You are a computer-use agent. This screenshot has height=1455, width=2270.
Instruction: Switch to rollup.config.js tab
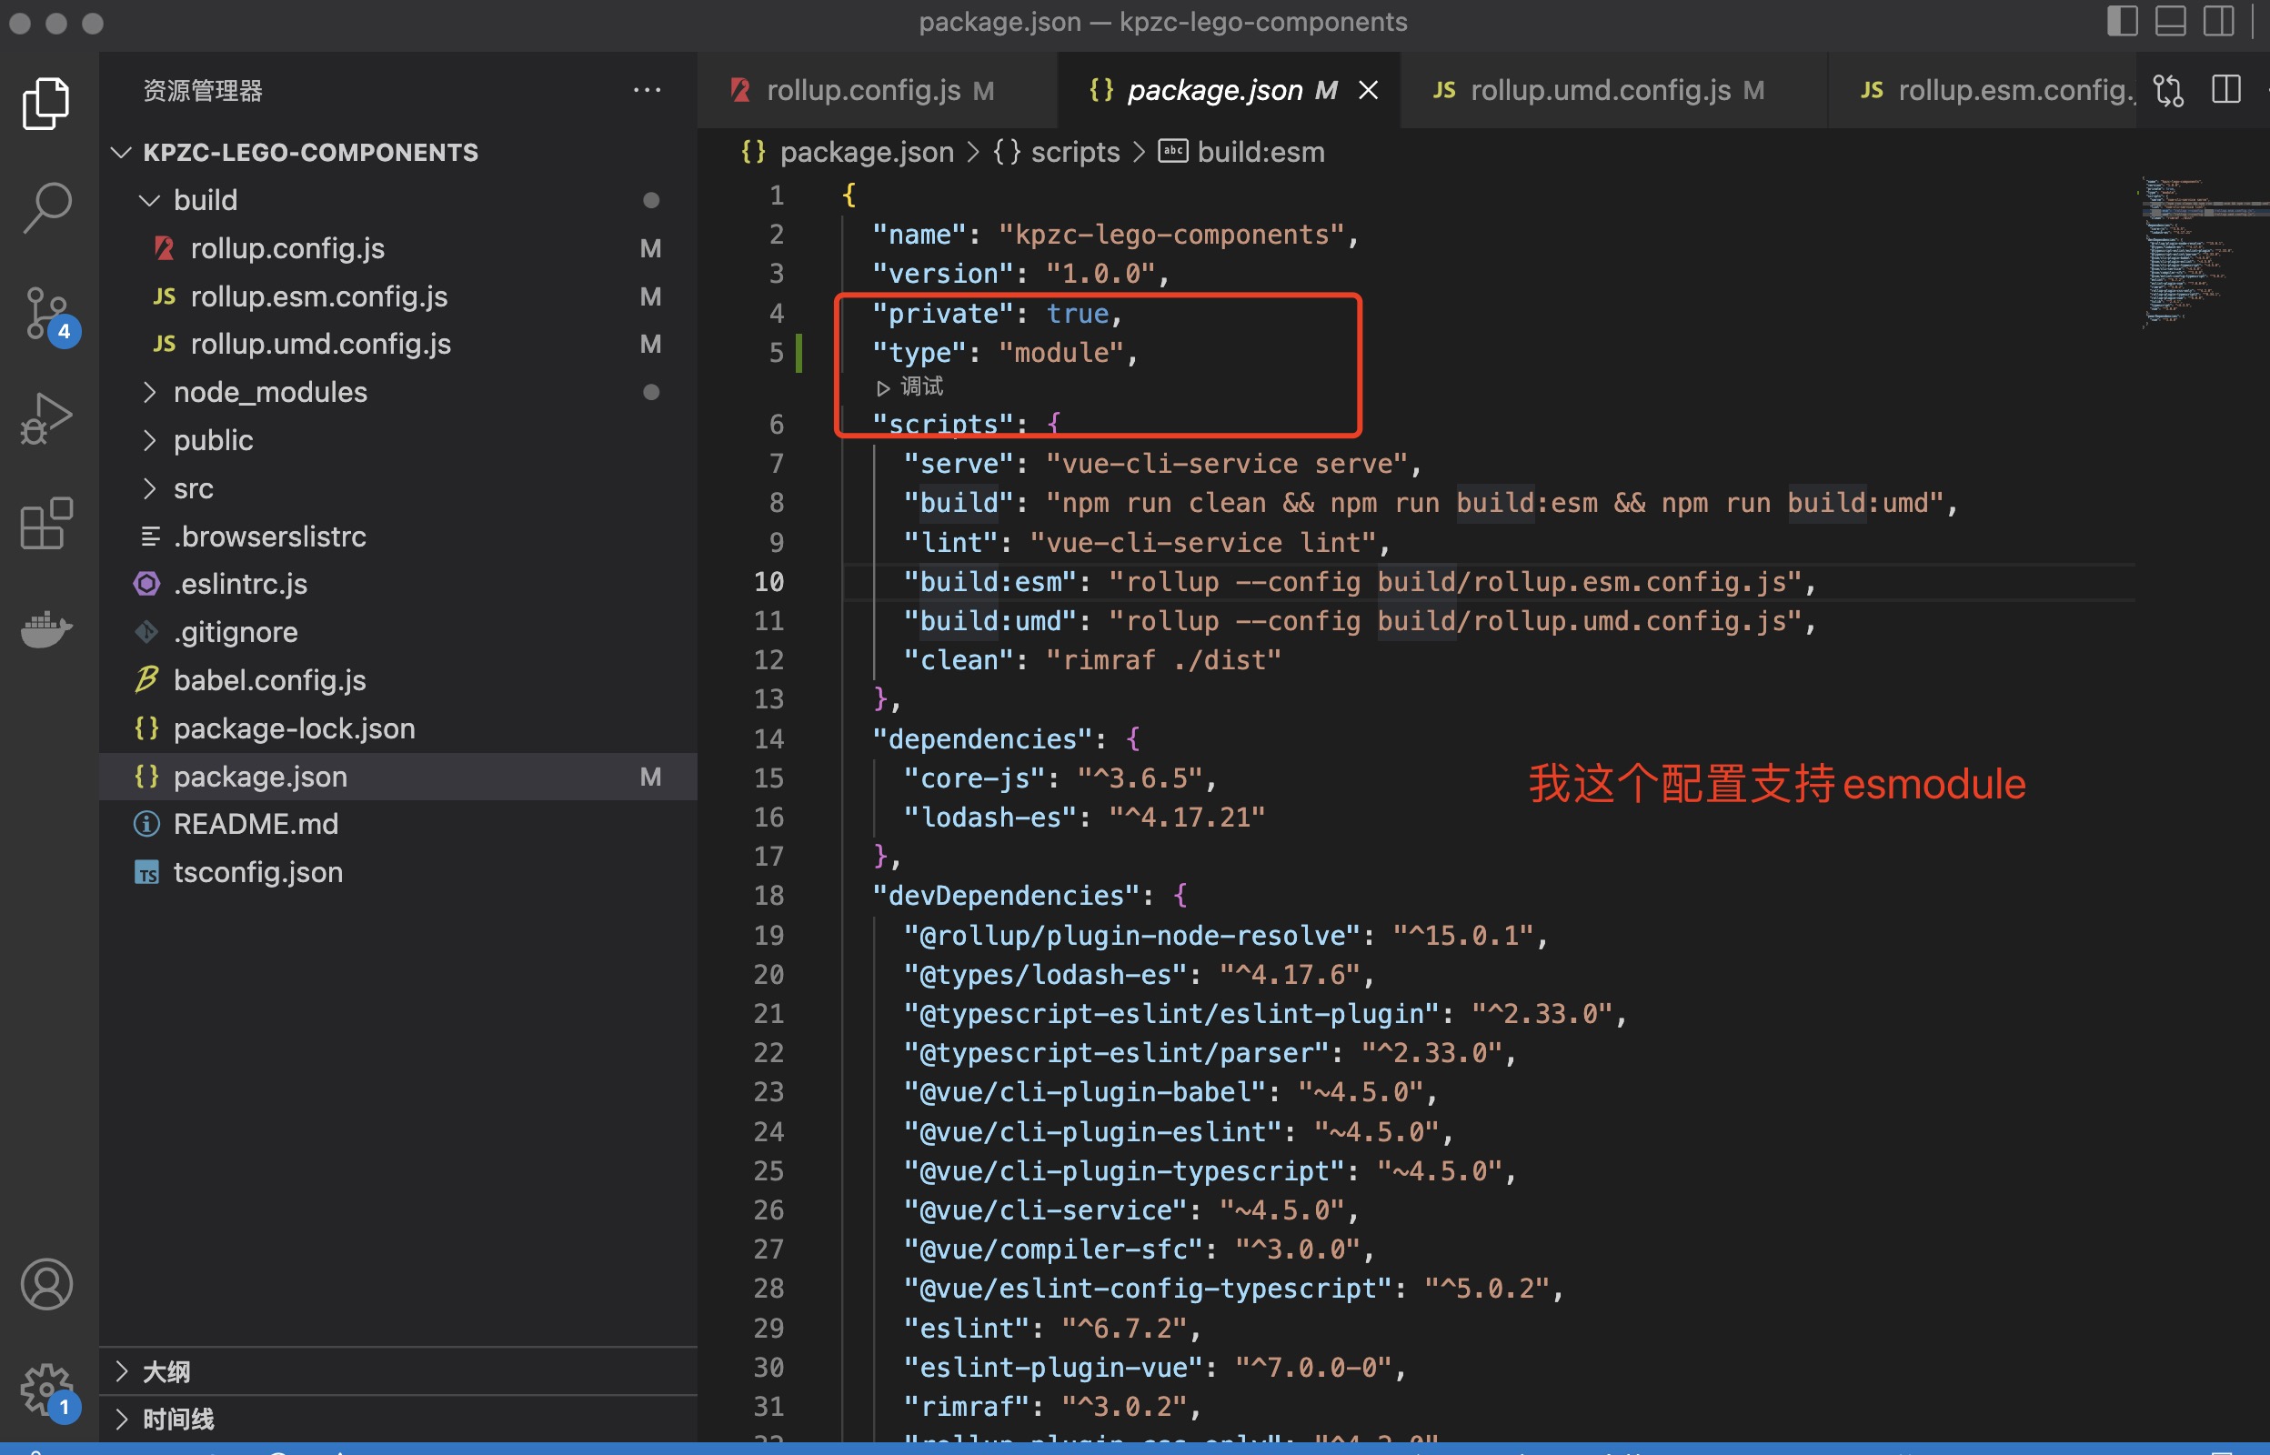point(877,91)
